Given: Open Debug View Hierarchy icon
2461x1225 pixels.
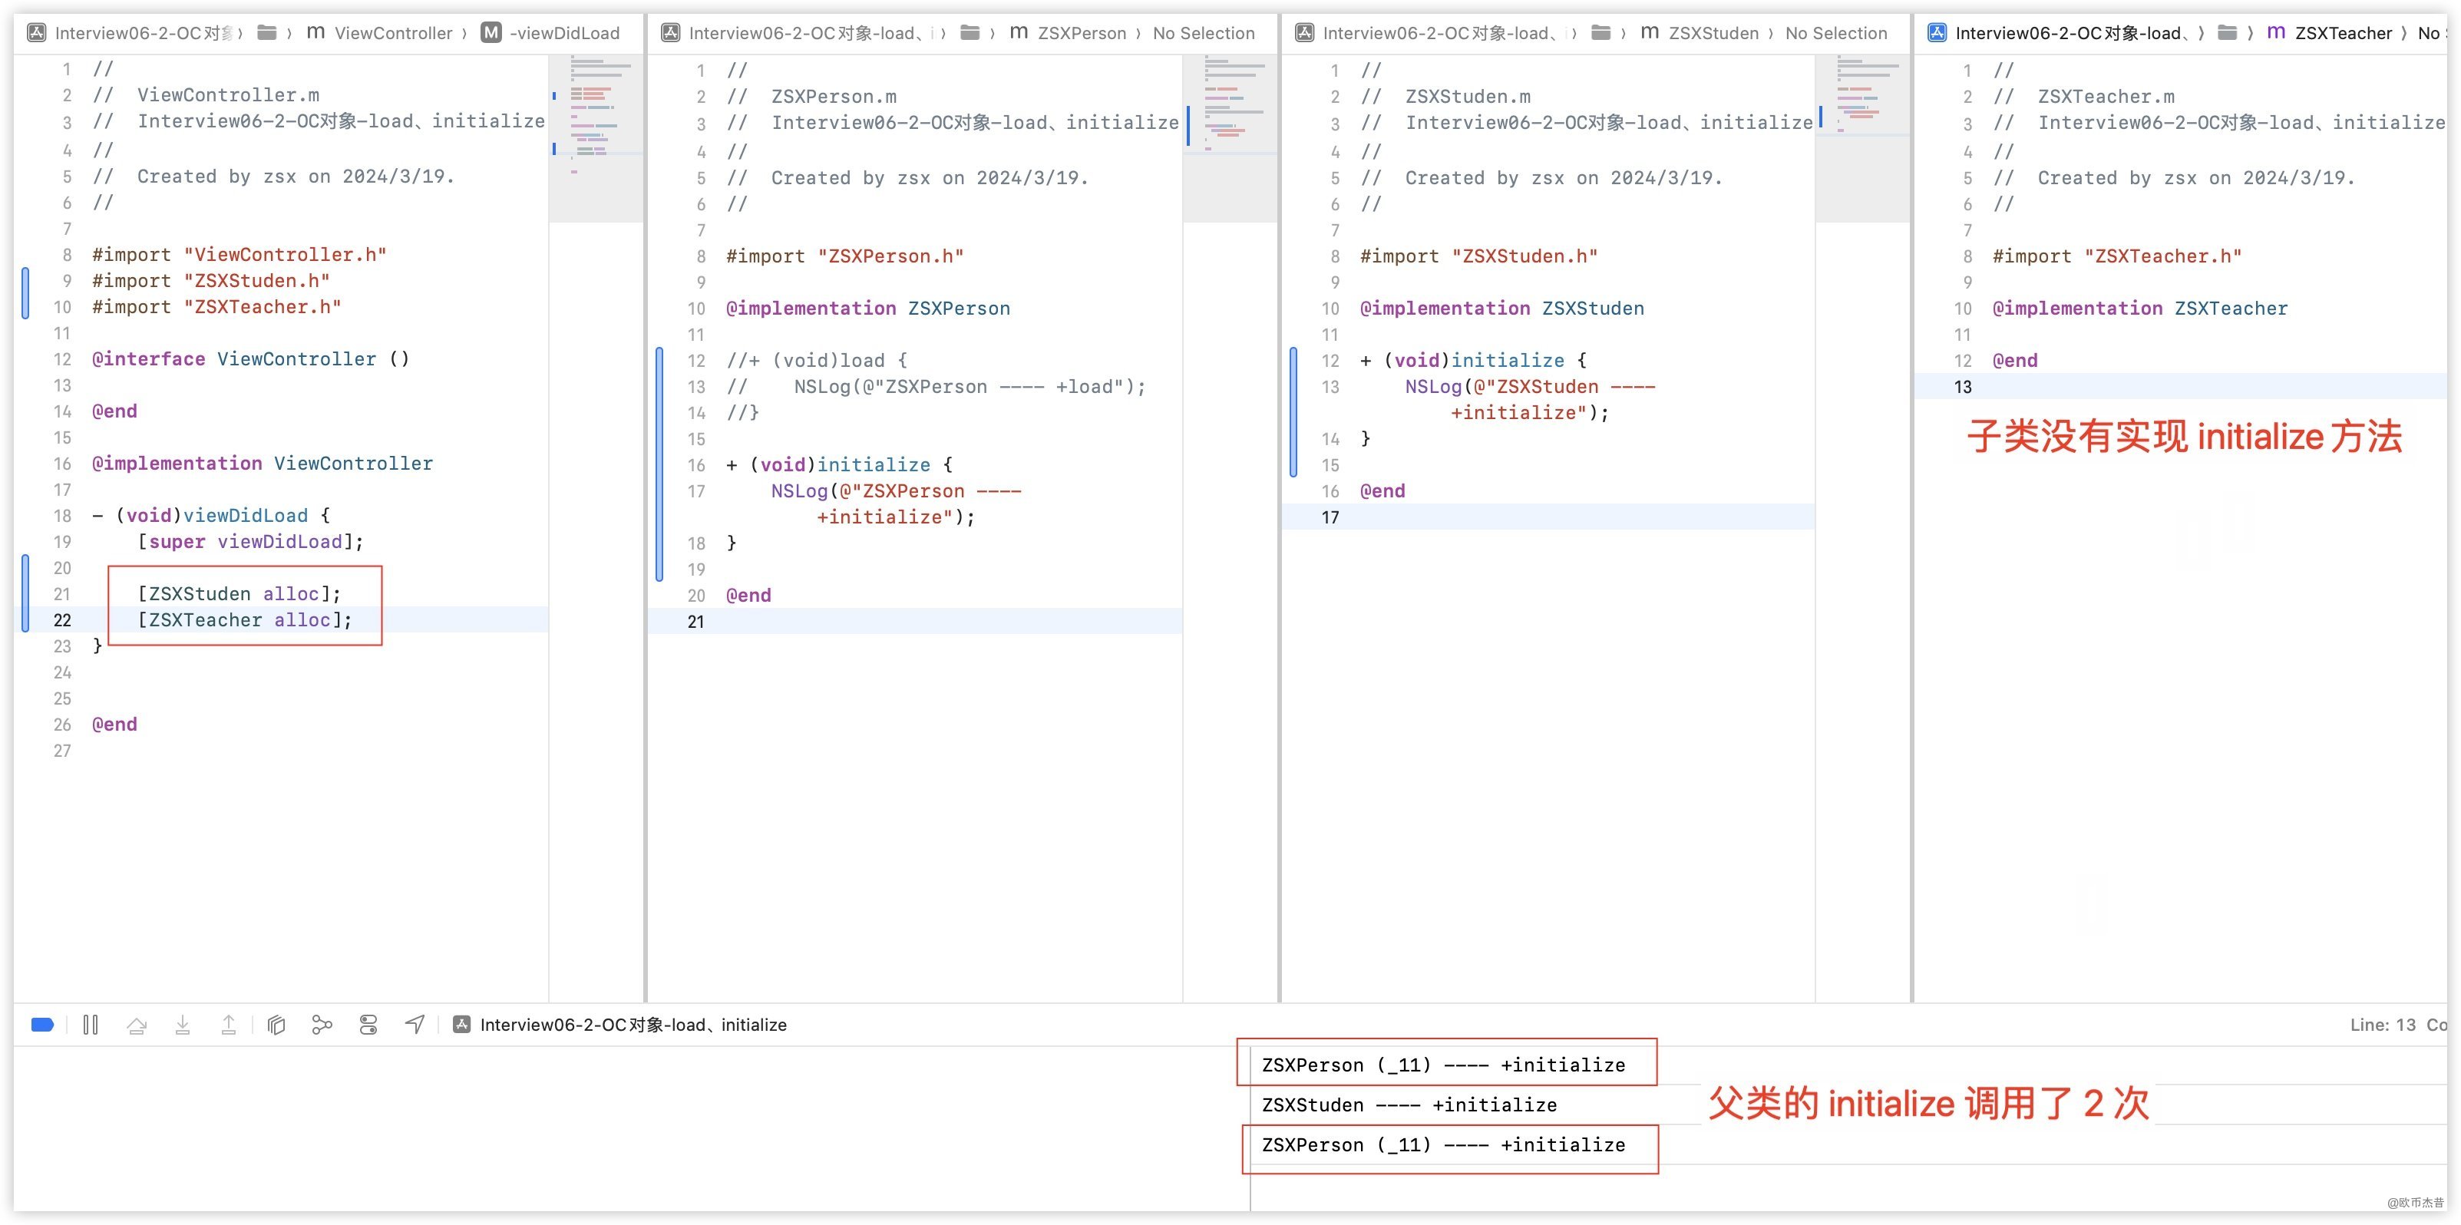Looking at the screenshot, I should click(276, 1025).
